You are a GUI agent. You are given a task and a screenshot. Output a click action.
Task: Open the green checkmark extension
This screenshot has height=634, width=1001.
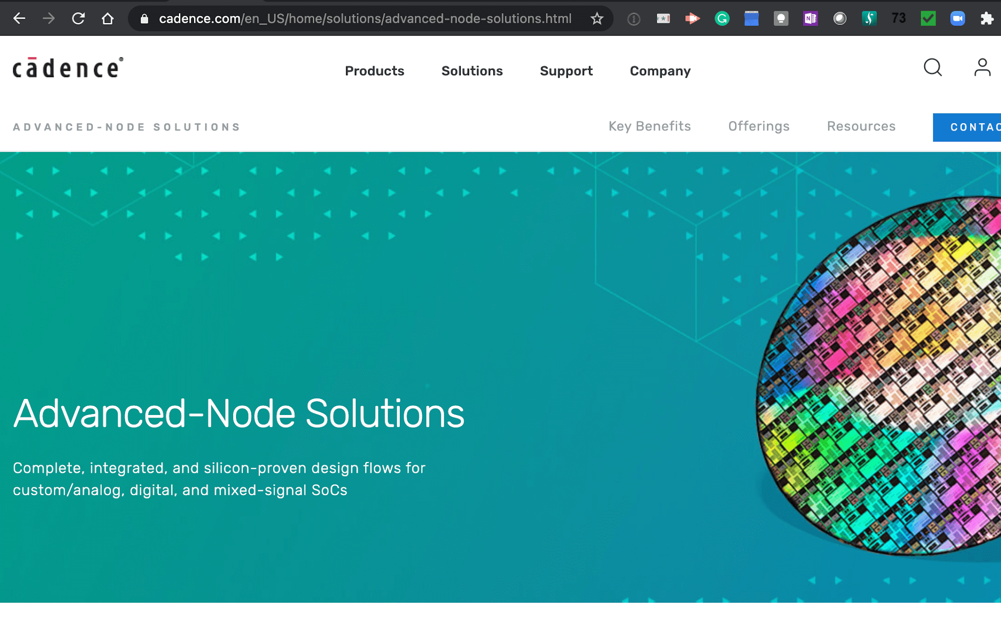928,18
